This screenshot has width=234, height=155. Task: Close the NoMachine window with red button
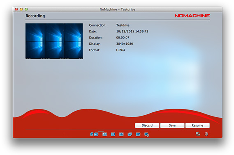pos(16,9)
